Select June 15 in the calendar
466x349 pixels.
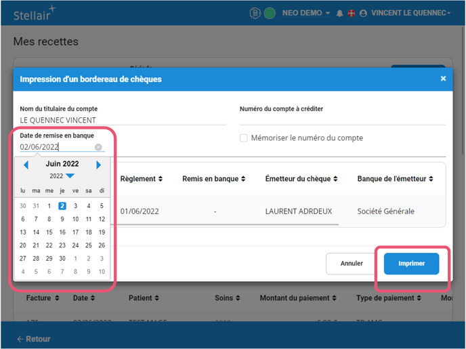tap(49, 232)
